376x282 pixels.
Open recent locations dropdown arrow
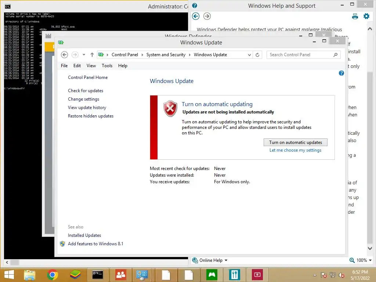(x=84, y=55)
